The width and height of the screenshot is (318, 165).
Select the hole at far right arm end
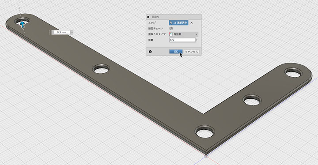pos(293,72)
